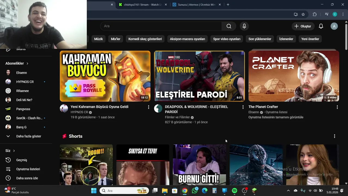This screenshot has width=348, height=196.
Task: Open Chrome extensions puzzle icon
Action: (x=315, y=14)
